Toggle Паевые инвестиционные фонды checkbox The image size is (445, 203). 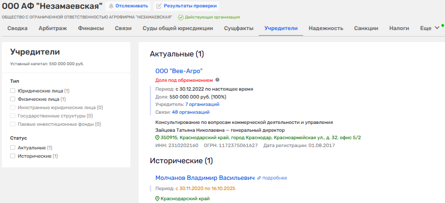click(12, 124)
